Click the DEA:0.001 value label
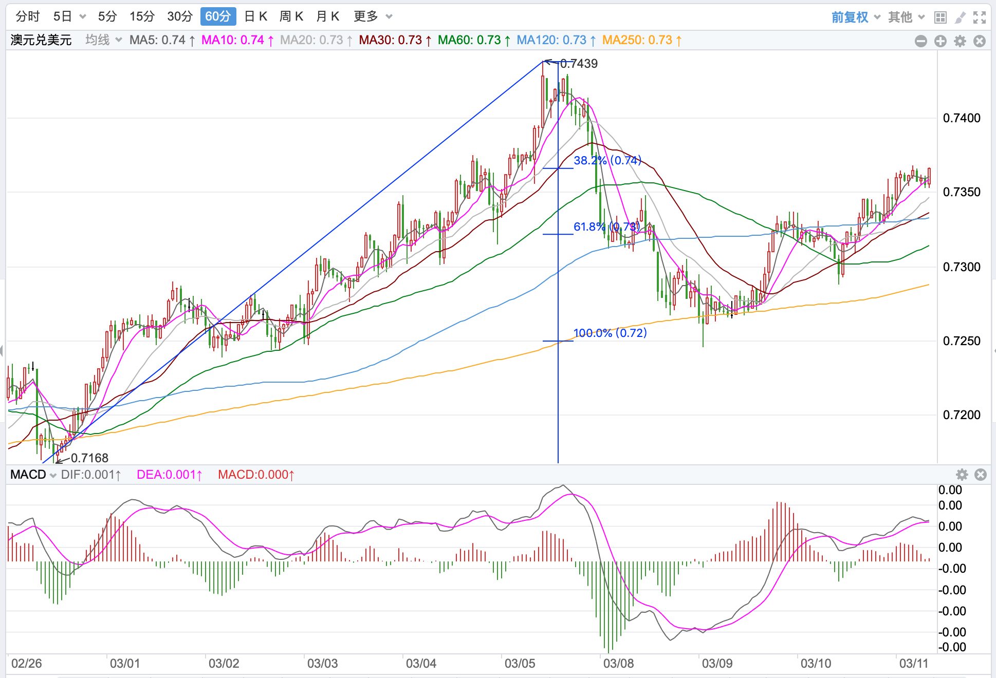The image size is (996, 678). pos(170,475)
